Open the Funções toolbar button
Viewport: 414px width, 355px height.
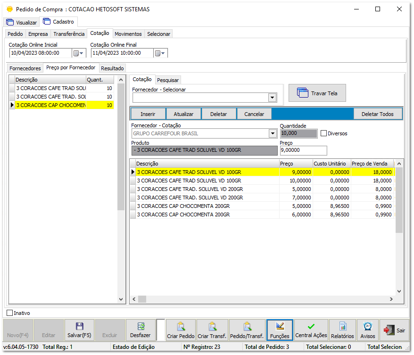[280, 330]
